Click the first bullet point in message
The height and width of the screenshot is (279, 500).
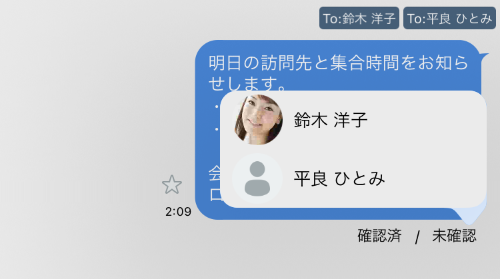[217, 107]
